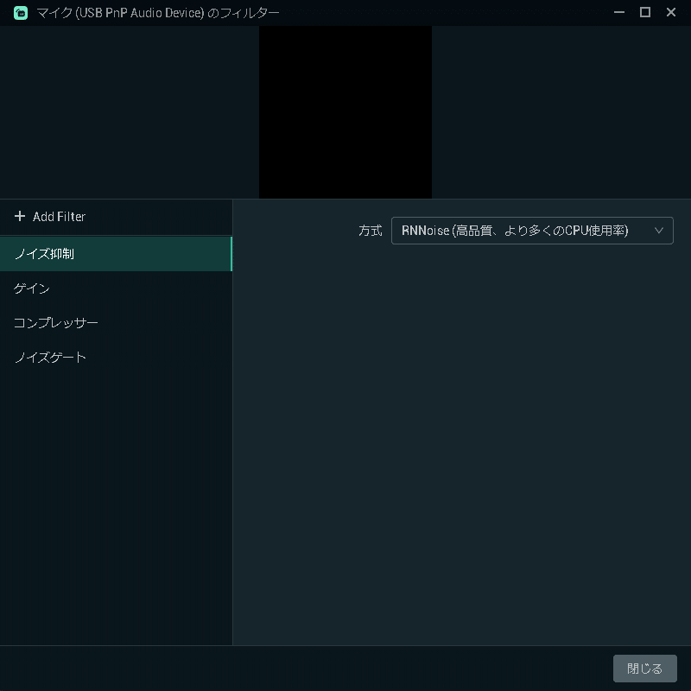Click the dropdown chevron beside RNNoise
The image size is (691, 691).
click(657, 231)
